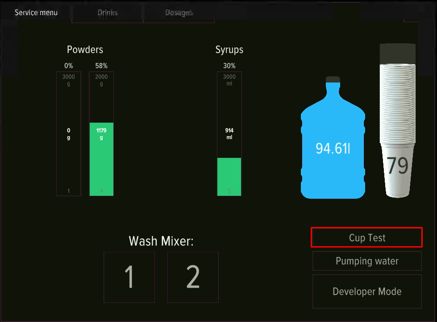Run the Cup Test

(366, 238)
